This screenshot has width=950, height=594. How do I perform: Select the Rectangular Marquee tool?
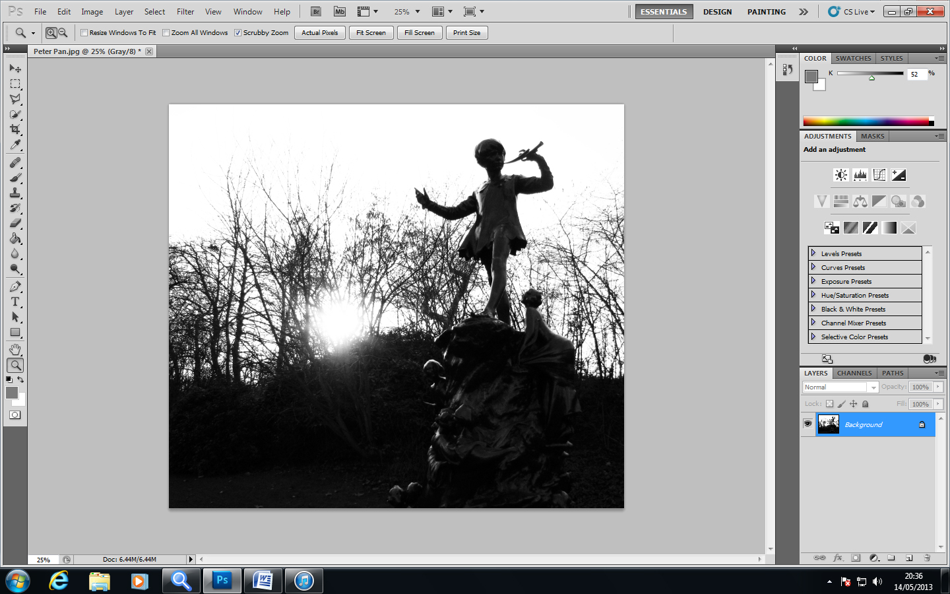pyautogui.click(x=15, y=84)
